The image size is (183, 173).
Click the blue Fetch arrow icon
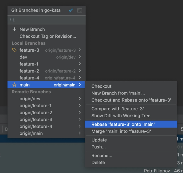pyautogui.click(x=71, y=10)
